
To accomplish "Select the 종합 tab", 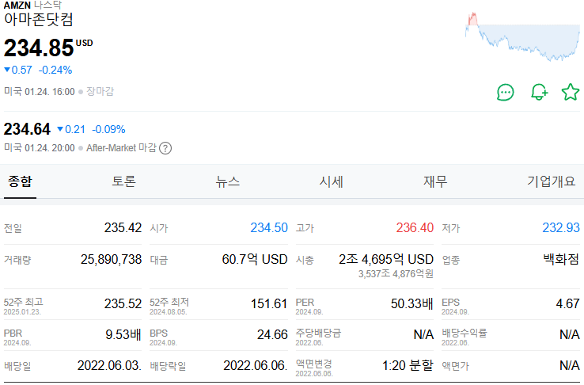I will tap(20, 181).
